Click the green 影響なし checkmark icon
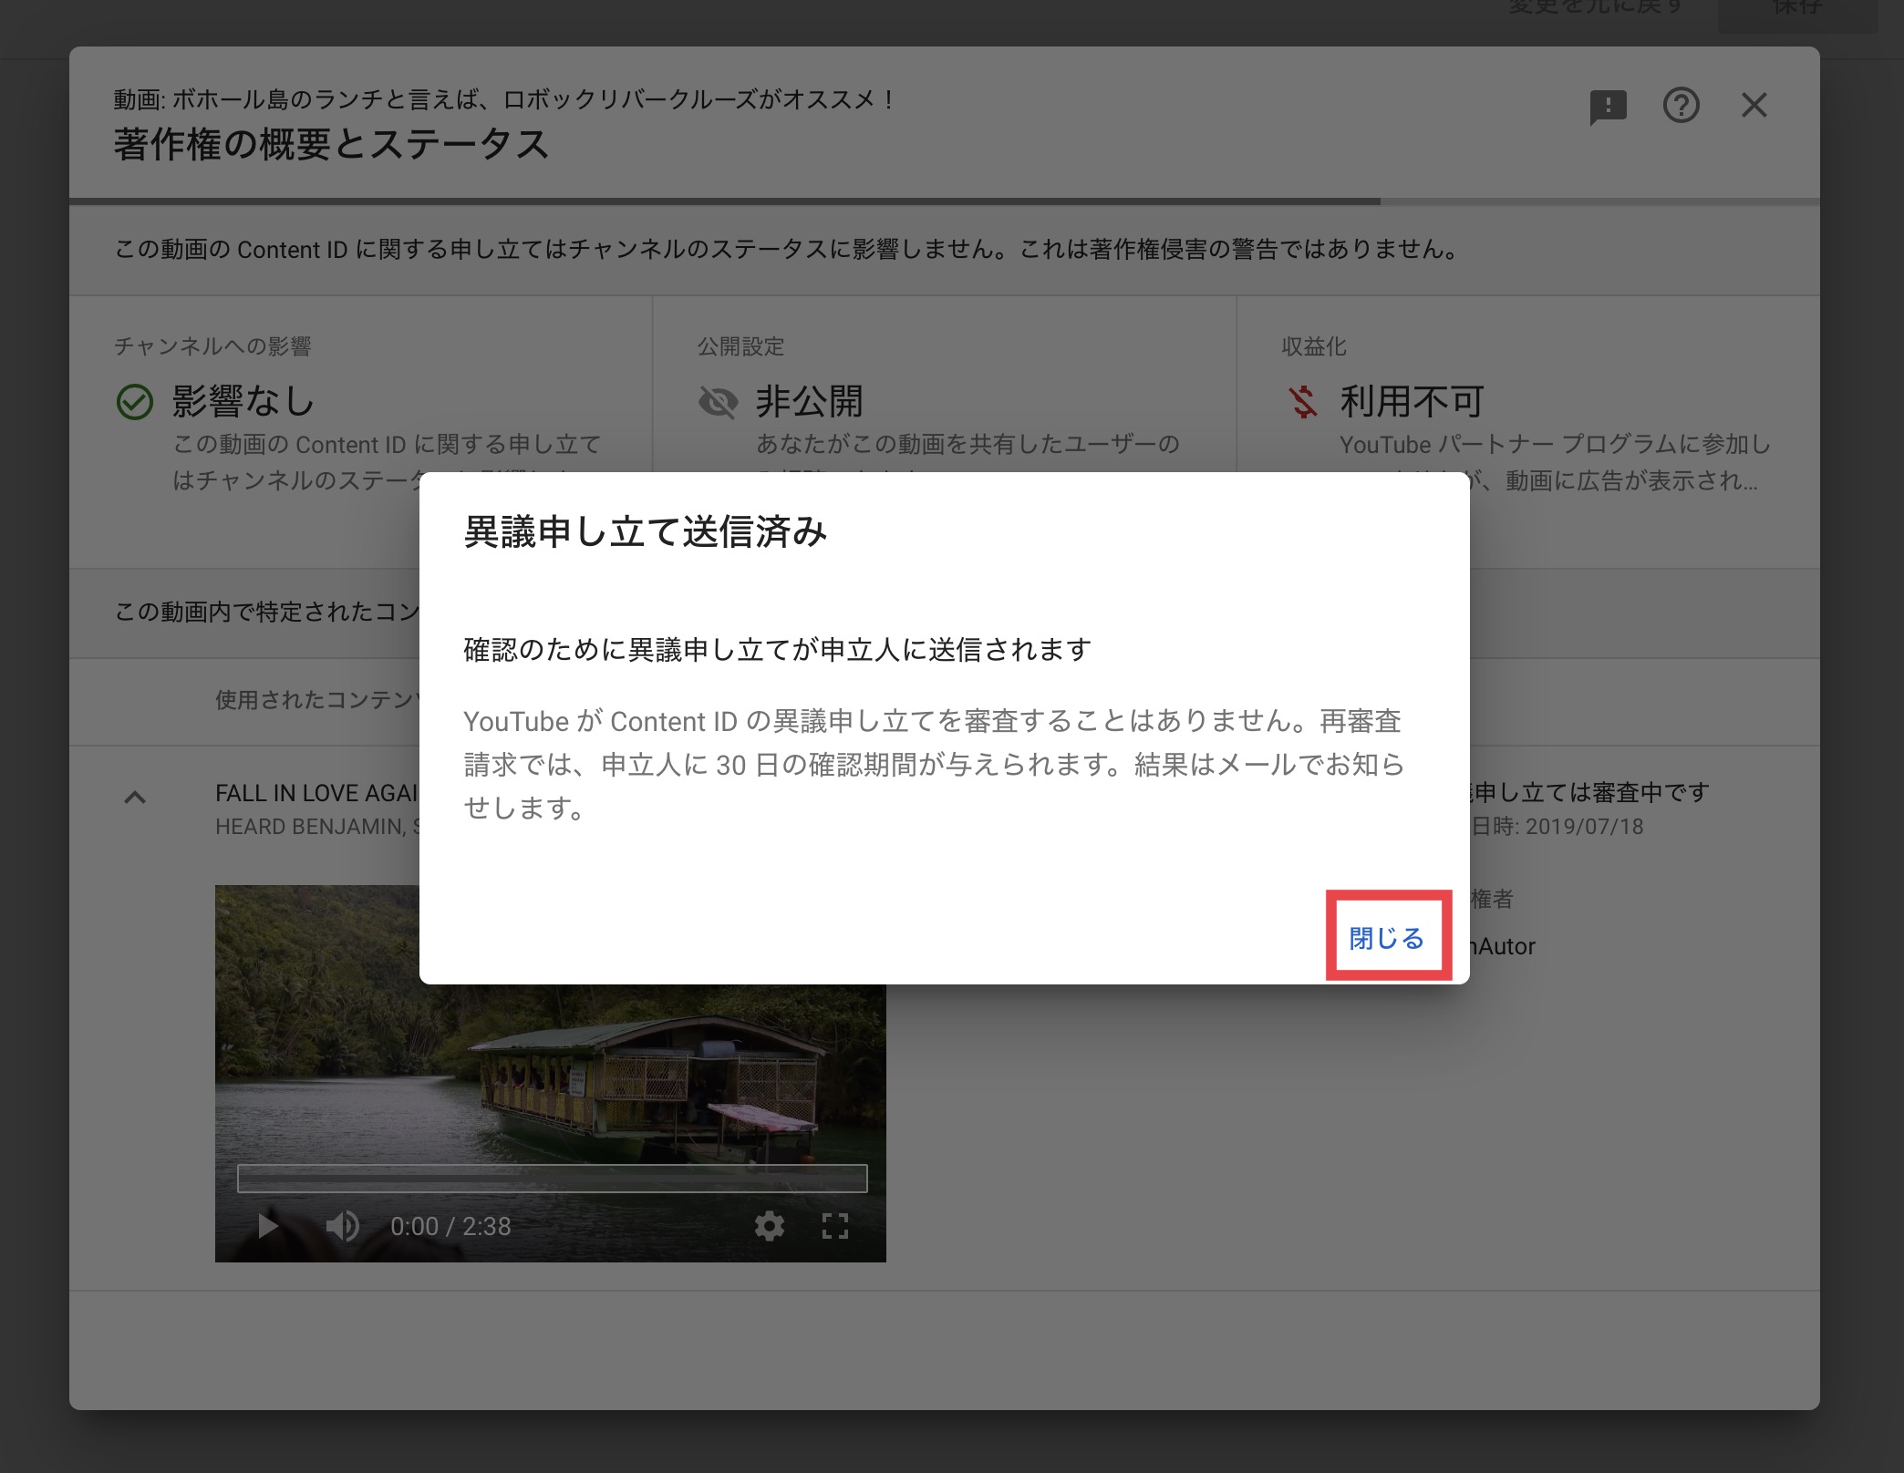The image size is (1904, 1473). pos(135,402)
